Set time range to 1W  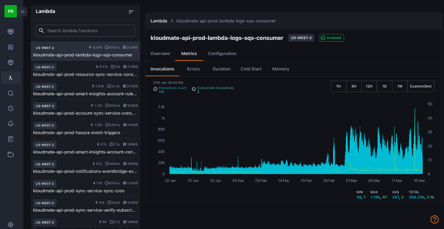tap(400, 87)
